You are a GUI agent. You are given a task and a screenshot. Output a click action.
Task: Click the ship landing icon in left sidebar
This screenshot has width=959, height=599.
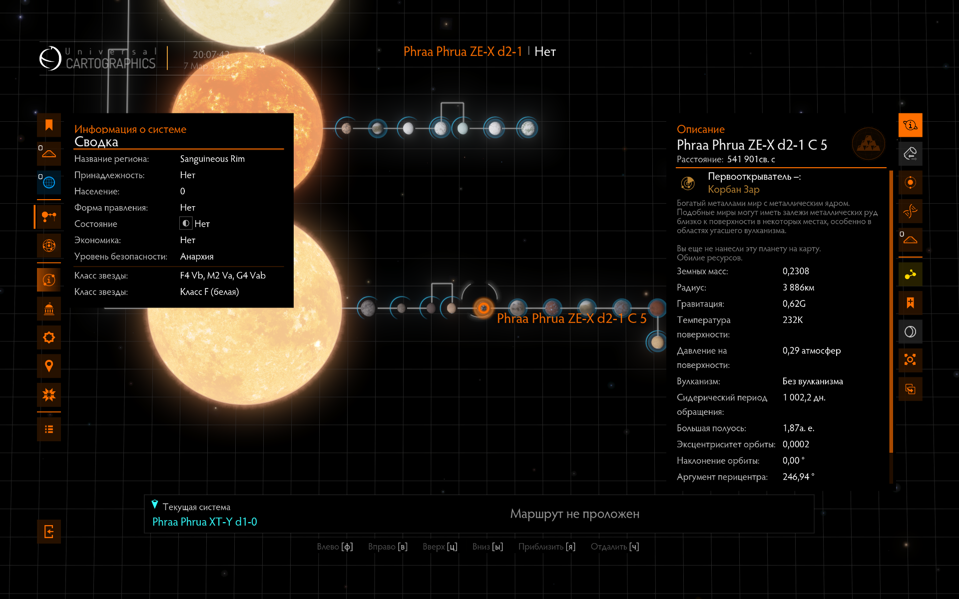click(x=49, y=154)
